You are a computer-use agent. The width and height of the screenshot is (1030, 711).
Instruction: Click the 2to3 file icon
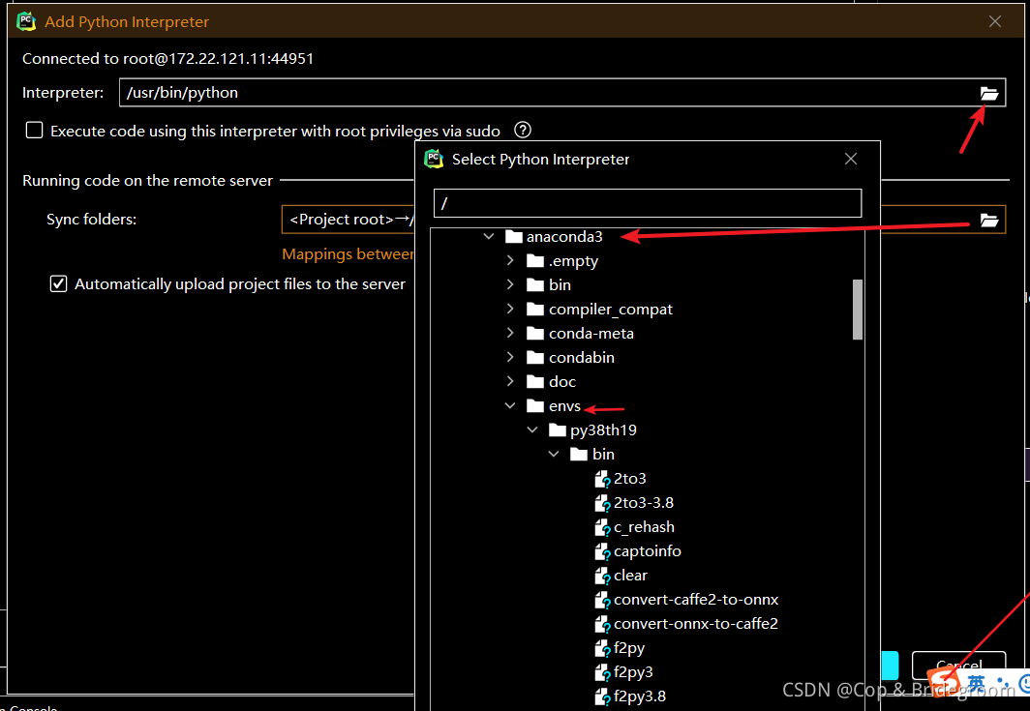(x=602, y=479)
